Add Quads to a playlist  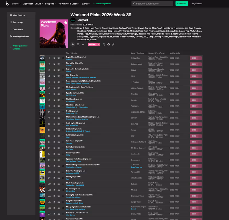[x=63, y=154]
